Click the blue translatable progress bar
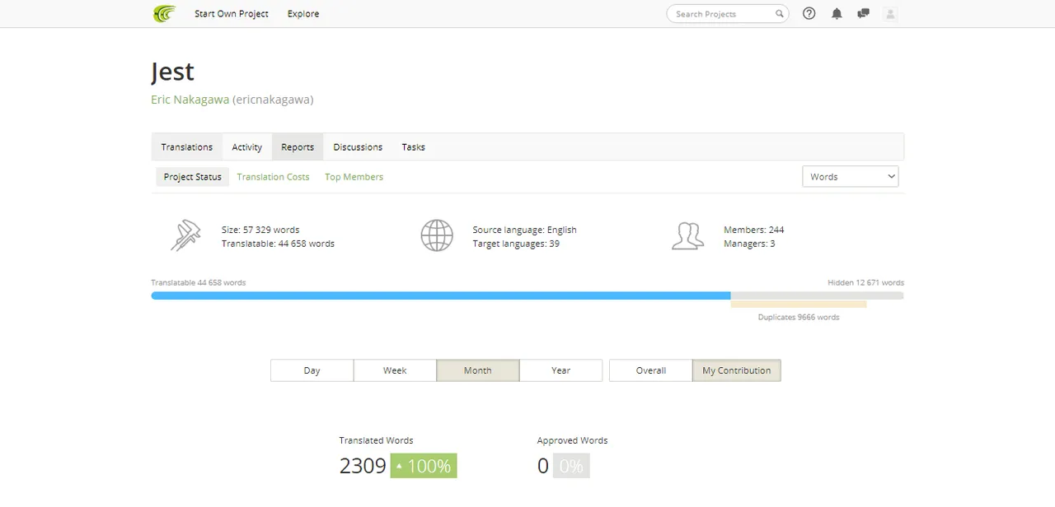Image resolution: width=1055 pixels, height=507 pixels. pos(441,295)
